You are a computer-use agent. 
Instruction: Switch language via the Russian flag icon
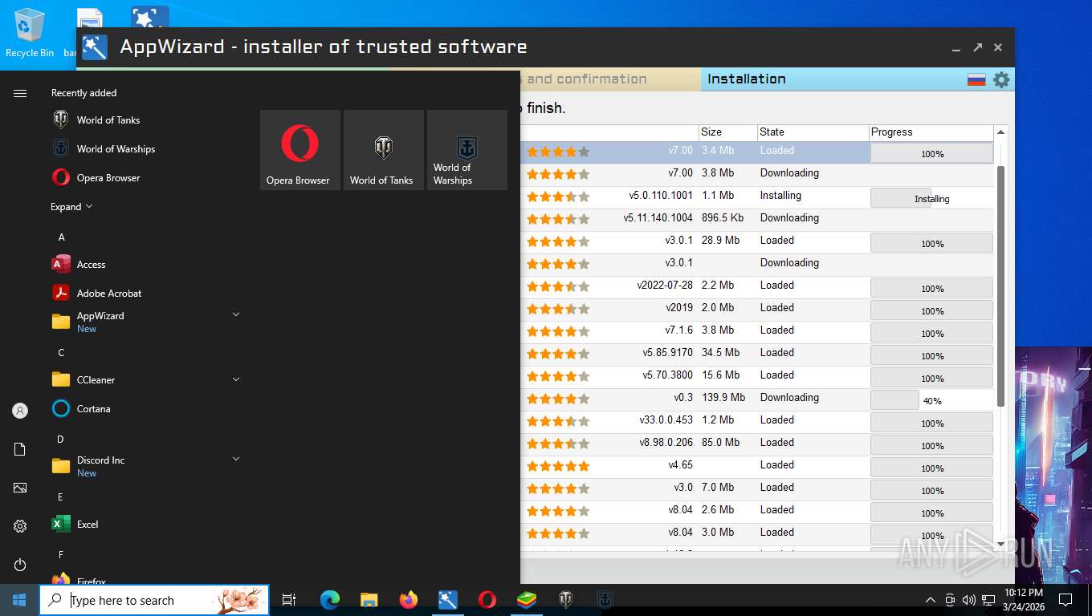976,79
